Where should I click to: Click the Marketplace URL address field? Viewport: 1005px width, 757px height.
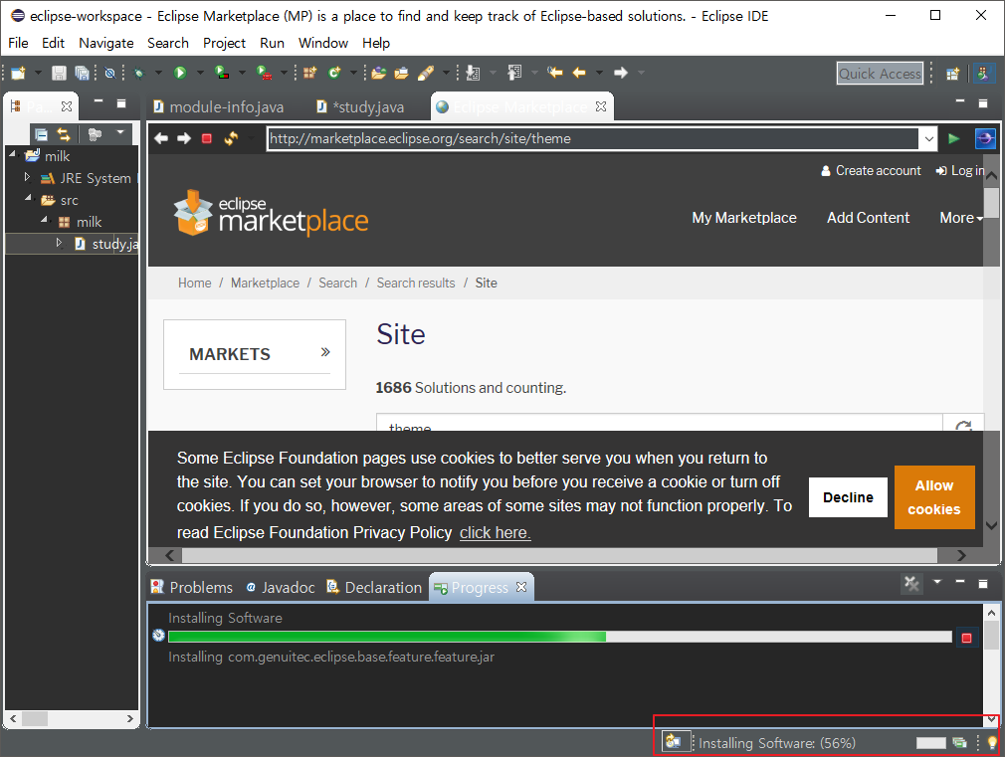pos(593,138)
